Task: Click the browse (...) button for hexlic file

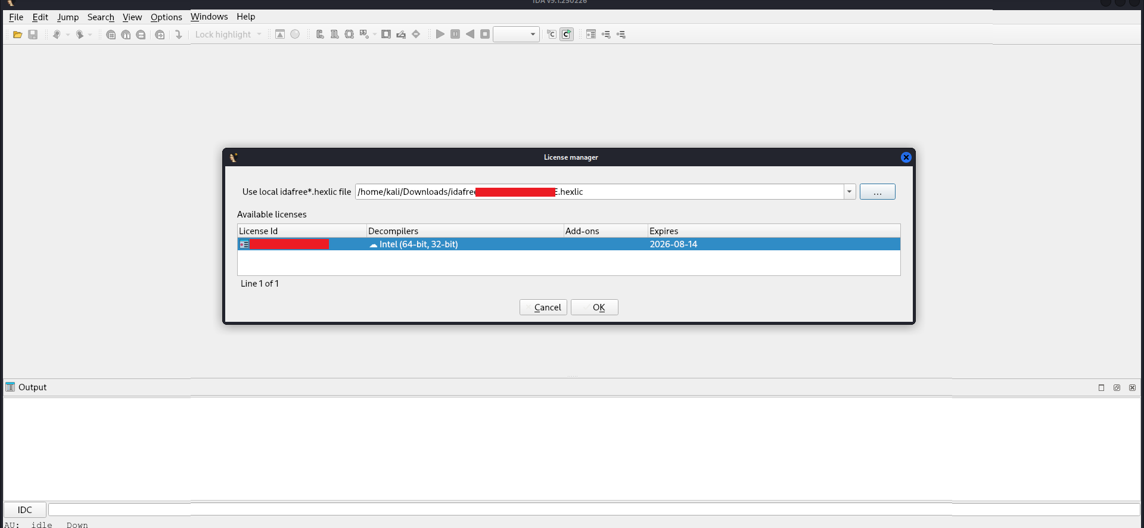Action: point(877,192)
